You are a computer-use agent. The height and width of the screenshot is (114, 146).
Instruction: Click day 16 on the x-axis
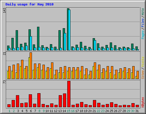pyautogui.click(x=73, y=111)
